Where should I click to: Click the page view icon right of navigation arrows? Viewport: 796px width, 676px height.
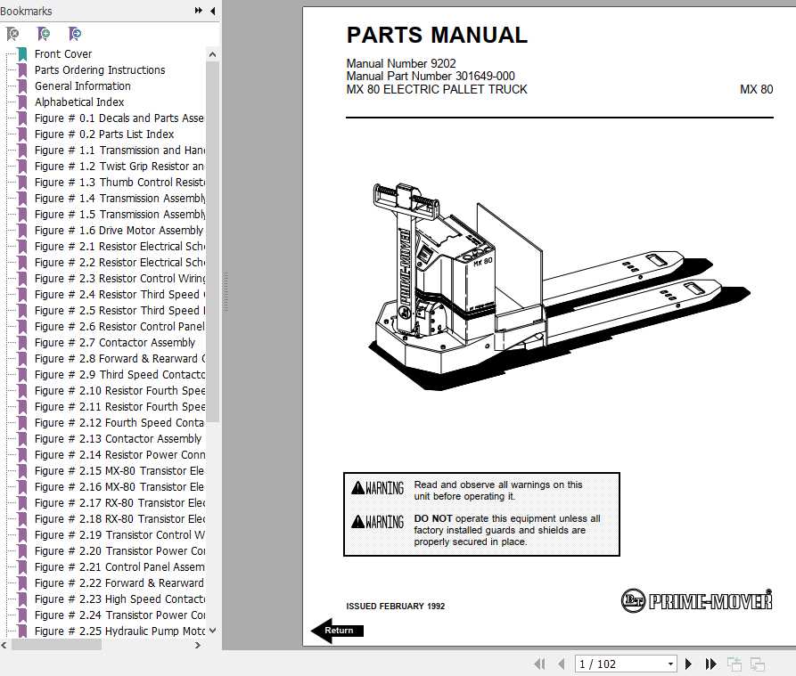[x=734, y=664]
